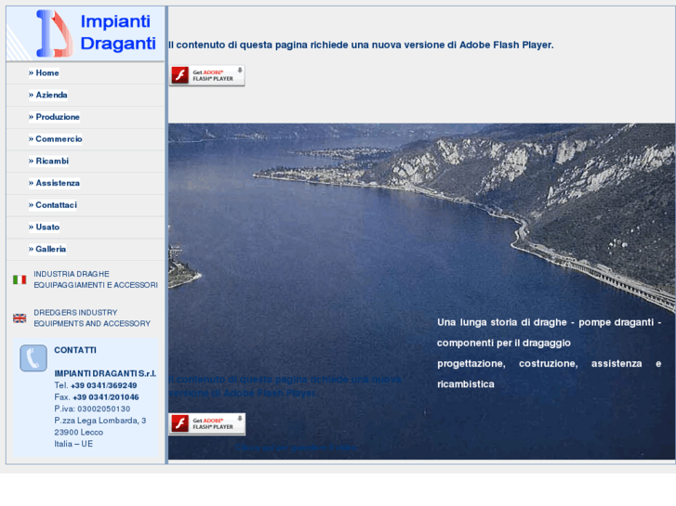Open the Galleria page
The height and width of the screenshot is (506, 676).
click(x=47, y=249)
